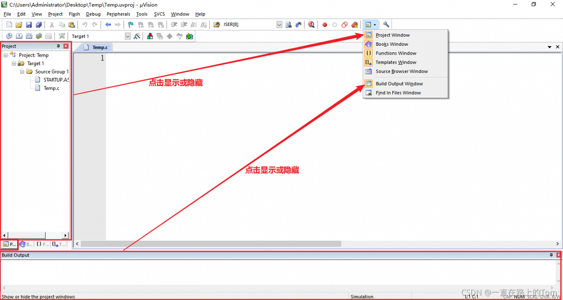The height and width of the screenshot is (300, 563).
Task: Click the Paste clipboard icon
Action: (72, 25)
